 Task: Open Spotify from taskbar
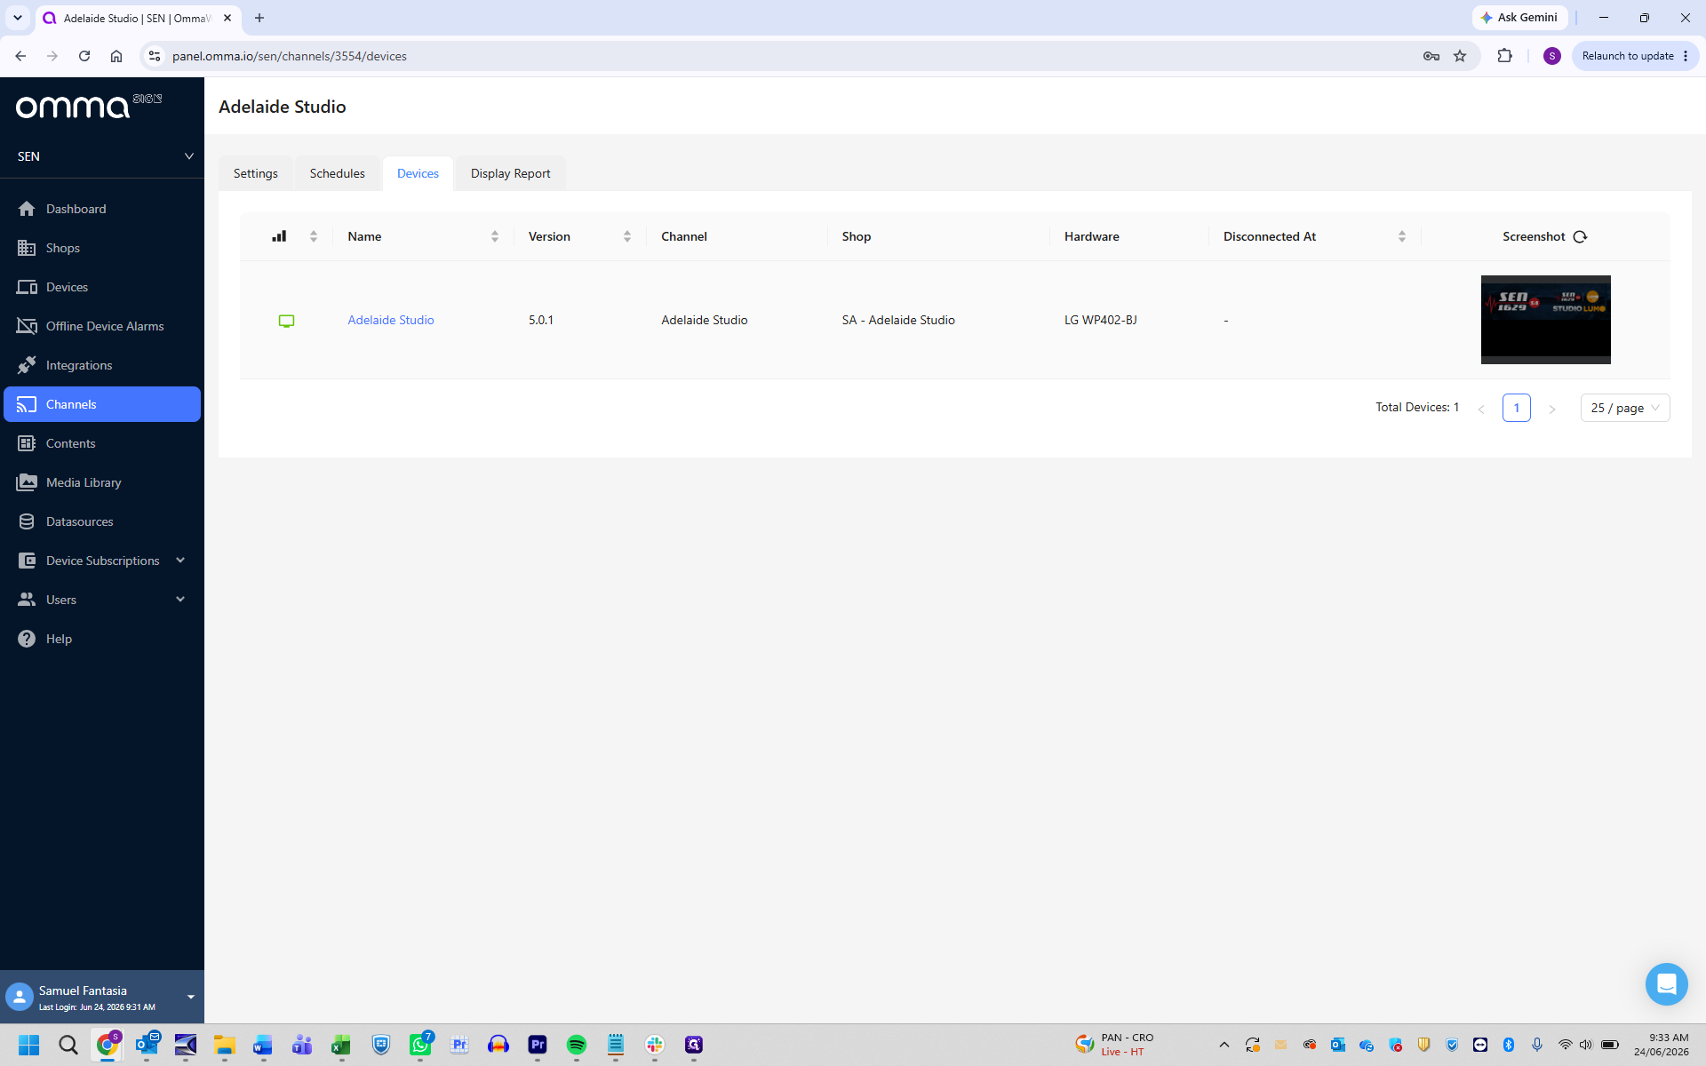click(577, 1045)
